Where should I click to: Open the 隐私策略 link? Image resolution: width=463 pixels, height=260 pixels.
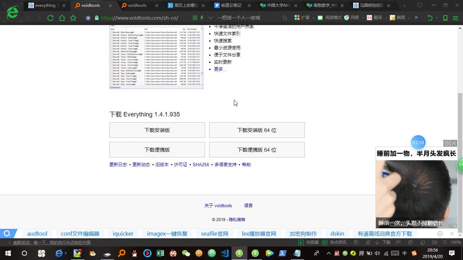point(237,220)
